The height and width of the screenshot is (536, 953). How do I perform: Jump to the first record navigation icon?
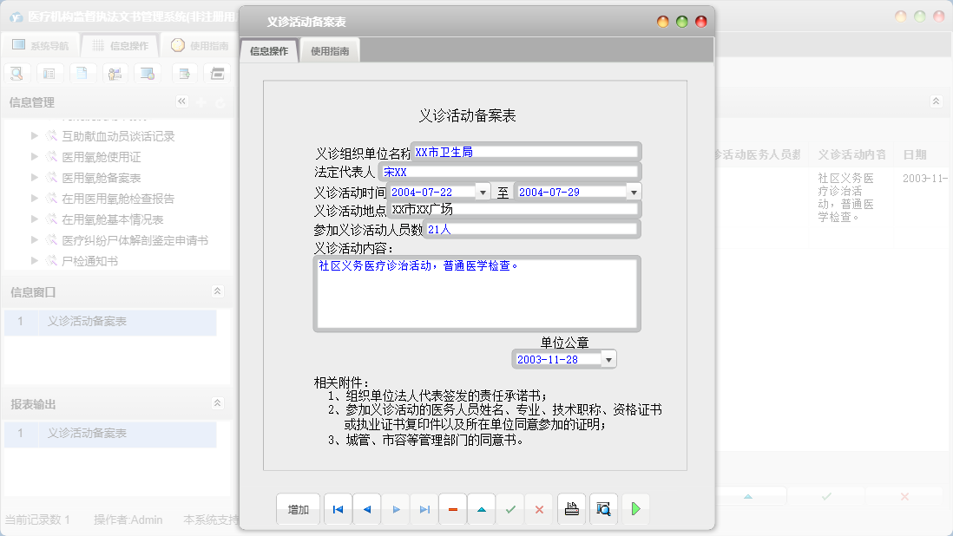click(338, 509)
